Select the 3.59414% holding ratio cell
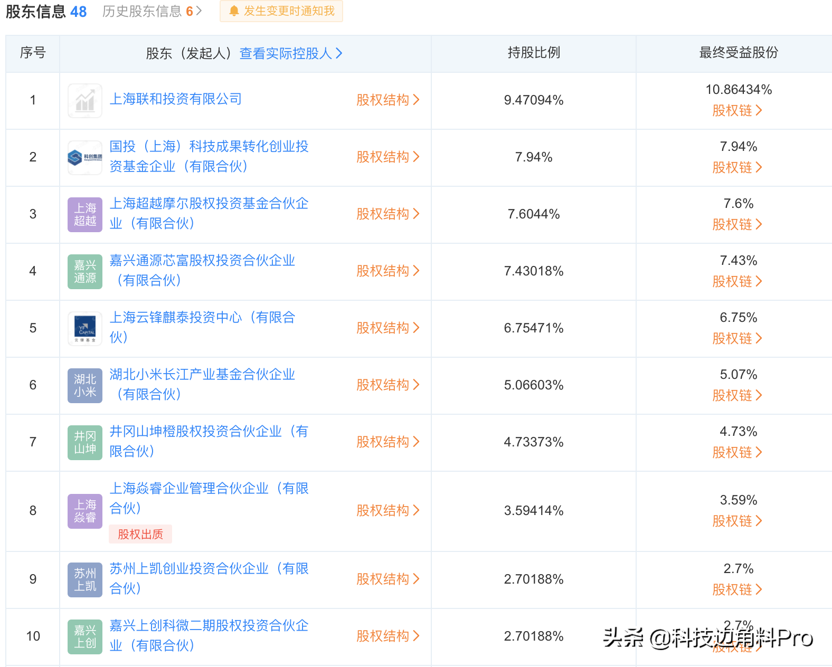The height and width of the screenshot is (667, 832). [534, 511]
